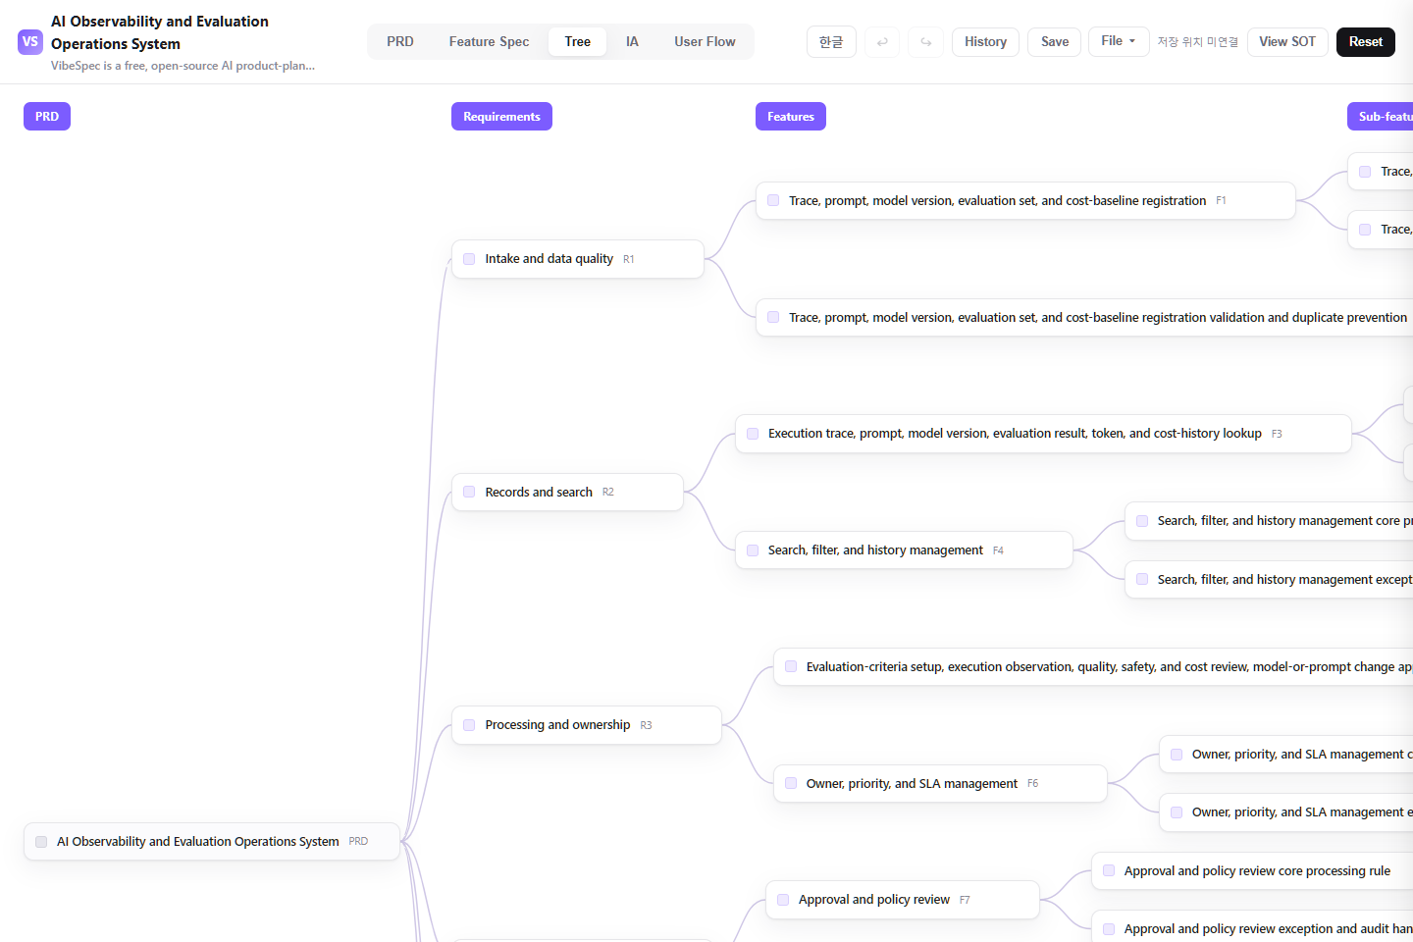The image size is (1413, 942).
Task: Check the Intake and data quality checkbox
Action: [469, 259]
